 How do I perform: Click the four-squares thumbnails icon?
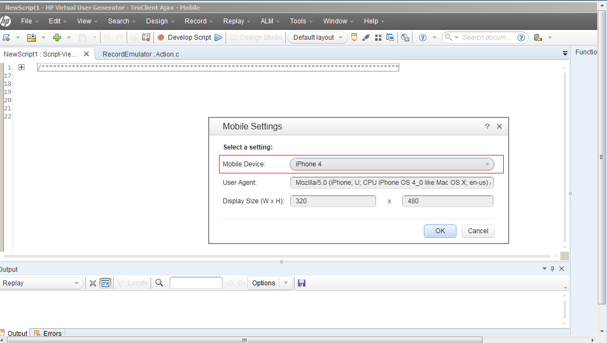378,38
